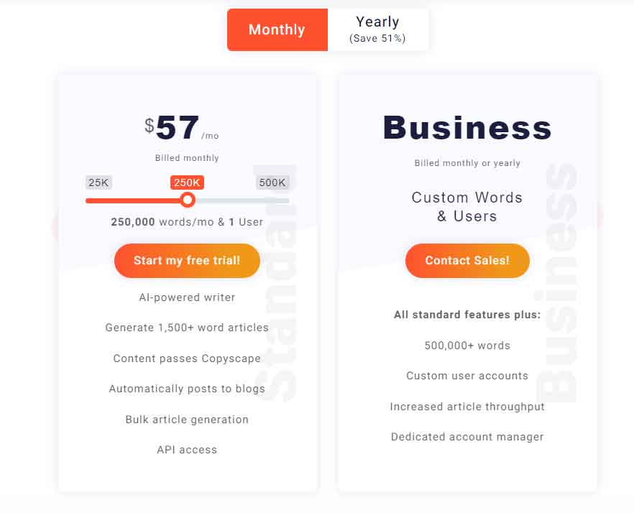Click the All standard features plus heading
The image size is (634, 513).
click(467, 314)
